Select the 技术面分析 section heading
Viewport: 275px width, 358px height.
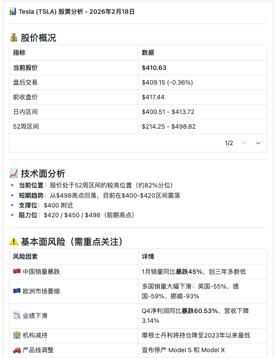(x=43, y=174)
